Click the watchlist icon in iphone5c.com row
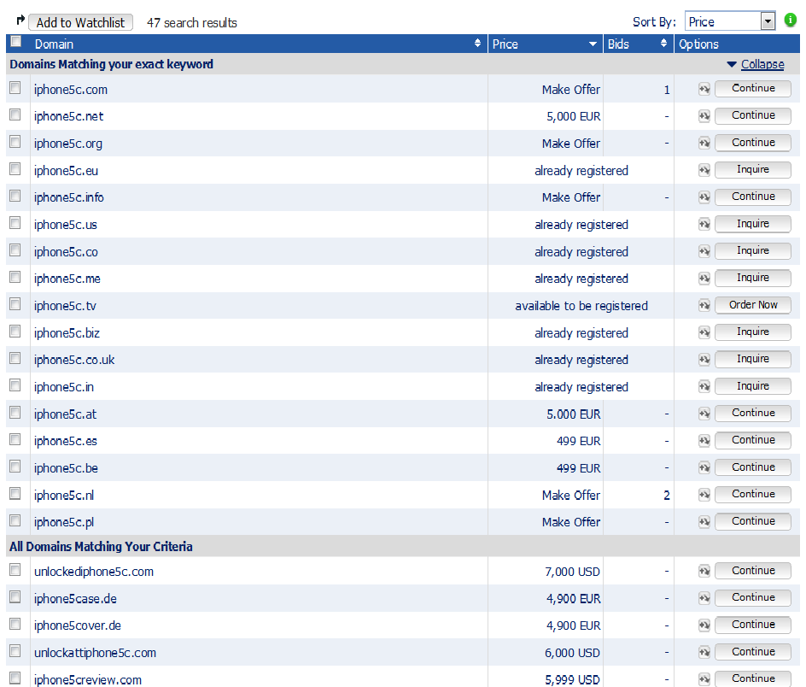Viewport: 806px width, 687px height. click(704, 89)
